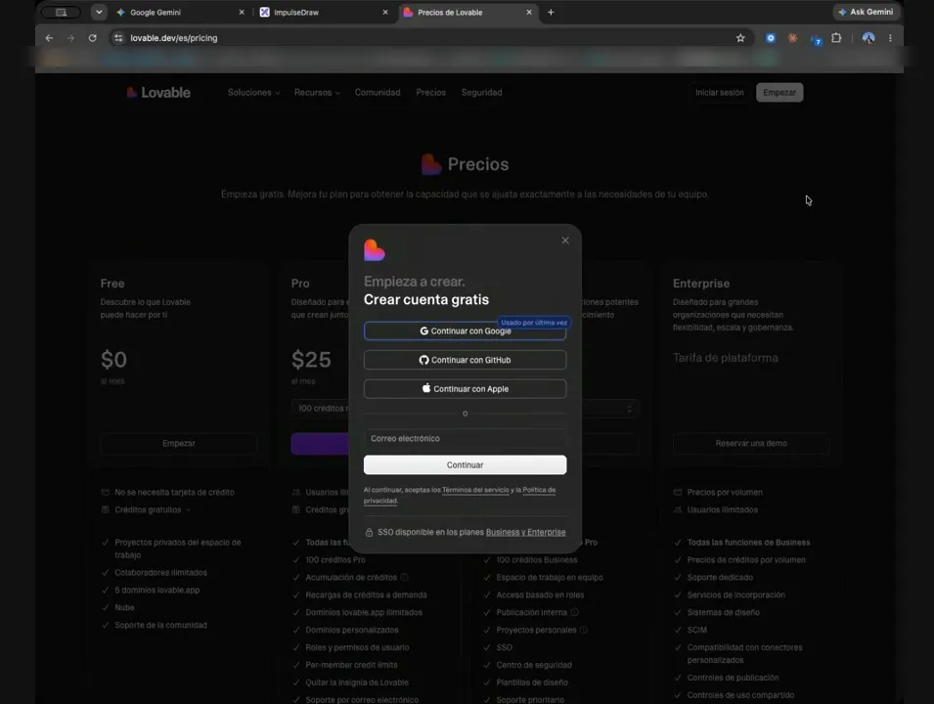
Task: Expand Créditos gratuitos in Free plan
Action: (153, 509)
